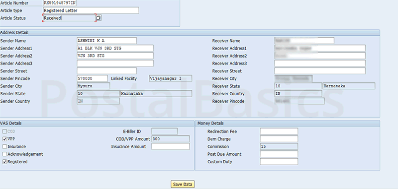Enable the Acknowledgement checkbox
The height and width of the screenshot is (190, 398).
[x=4, y=154]
